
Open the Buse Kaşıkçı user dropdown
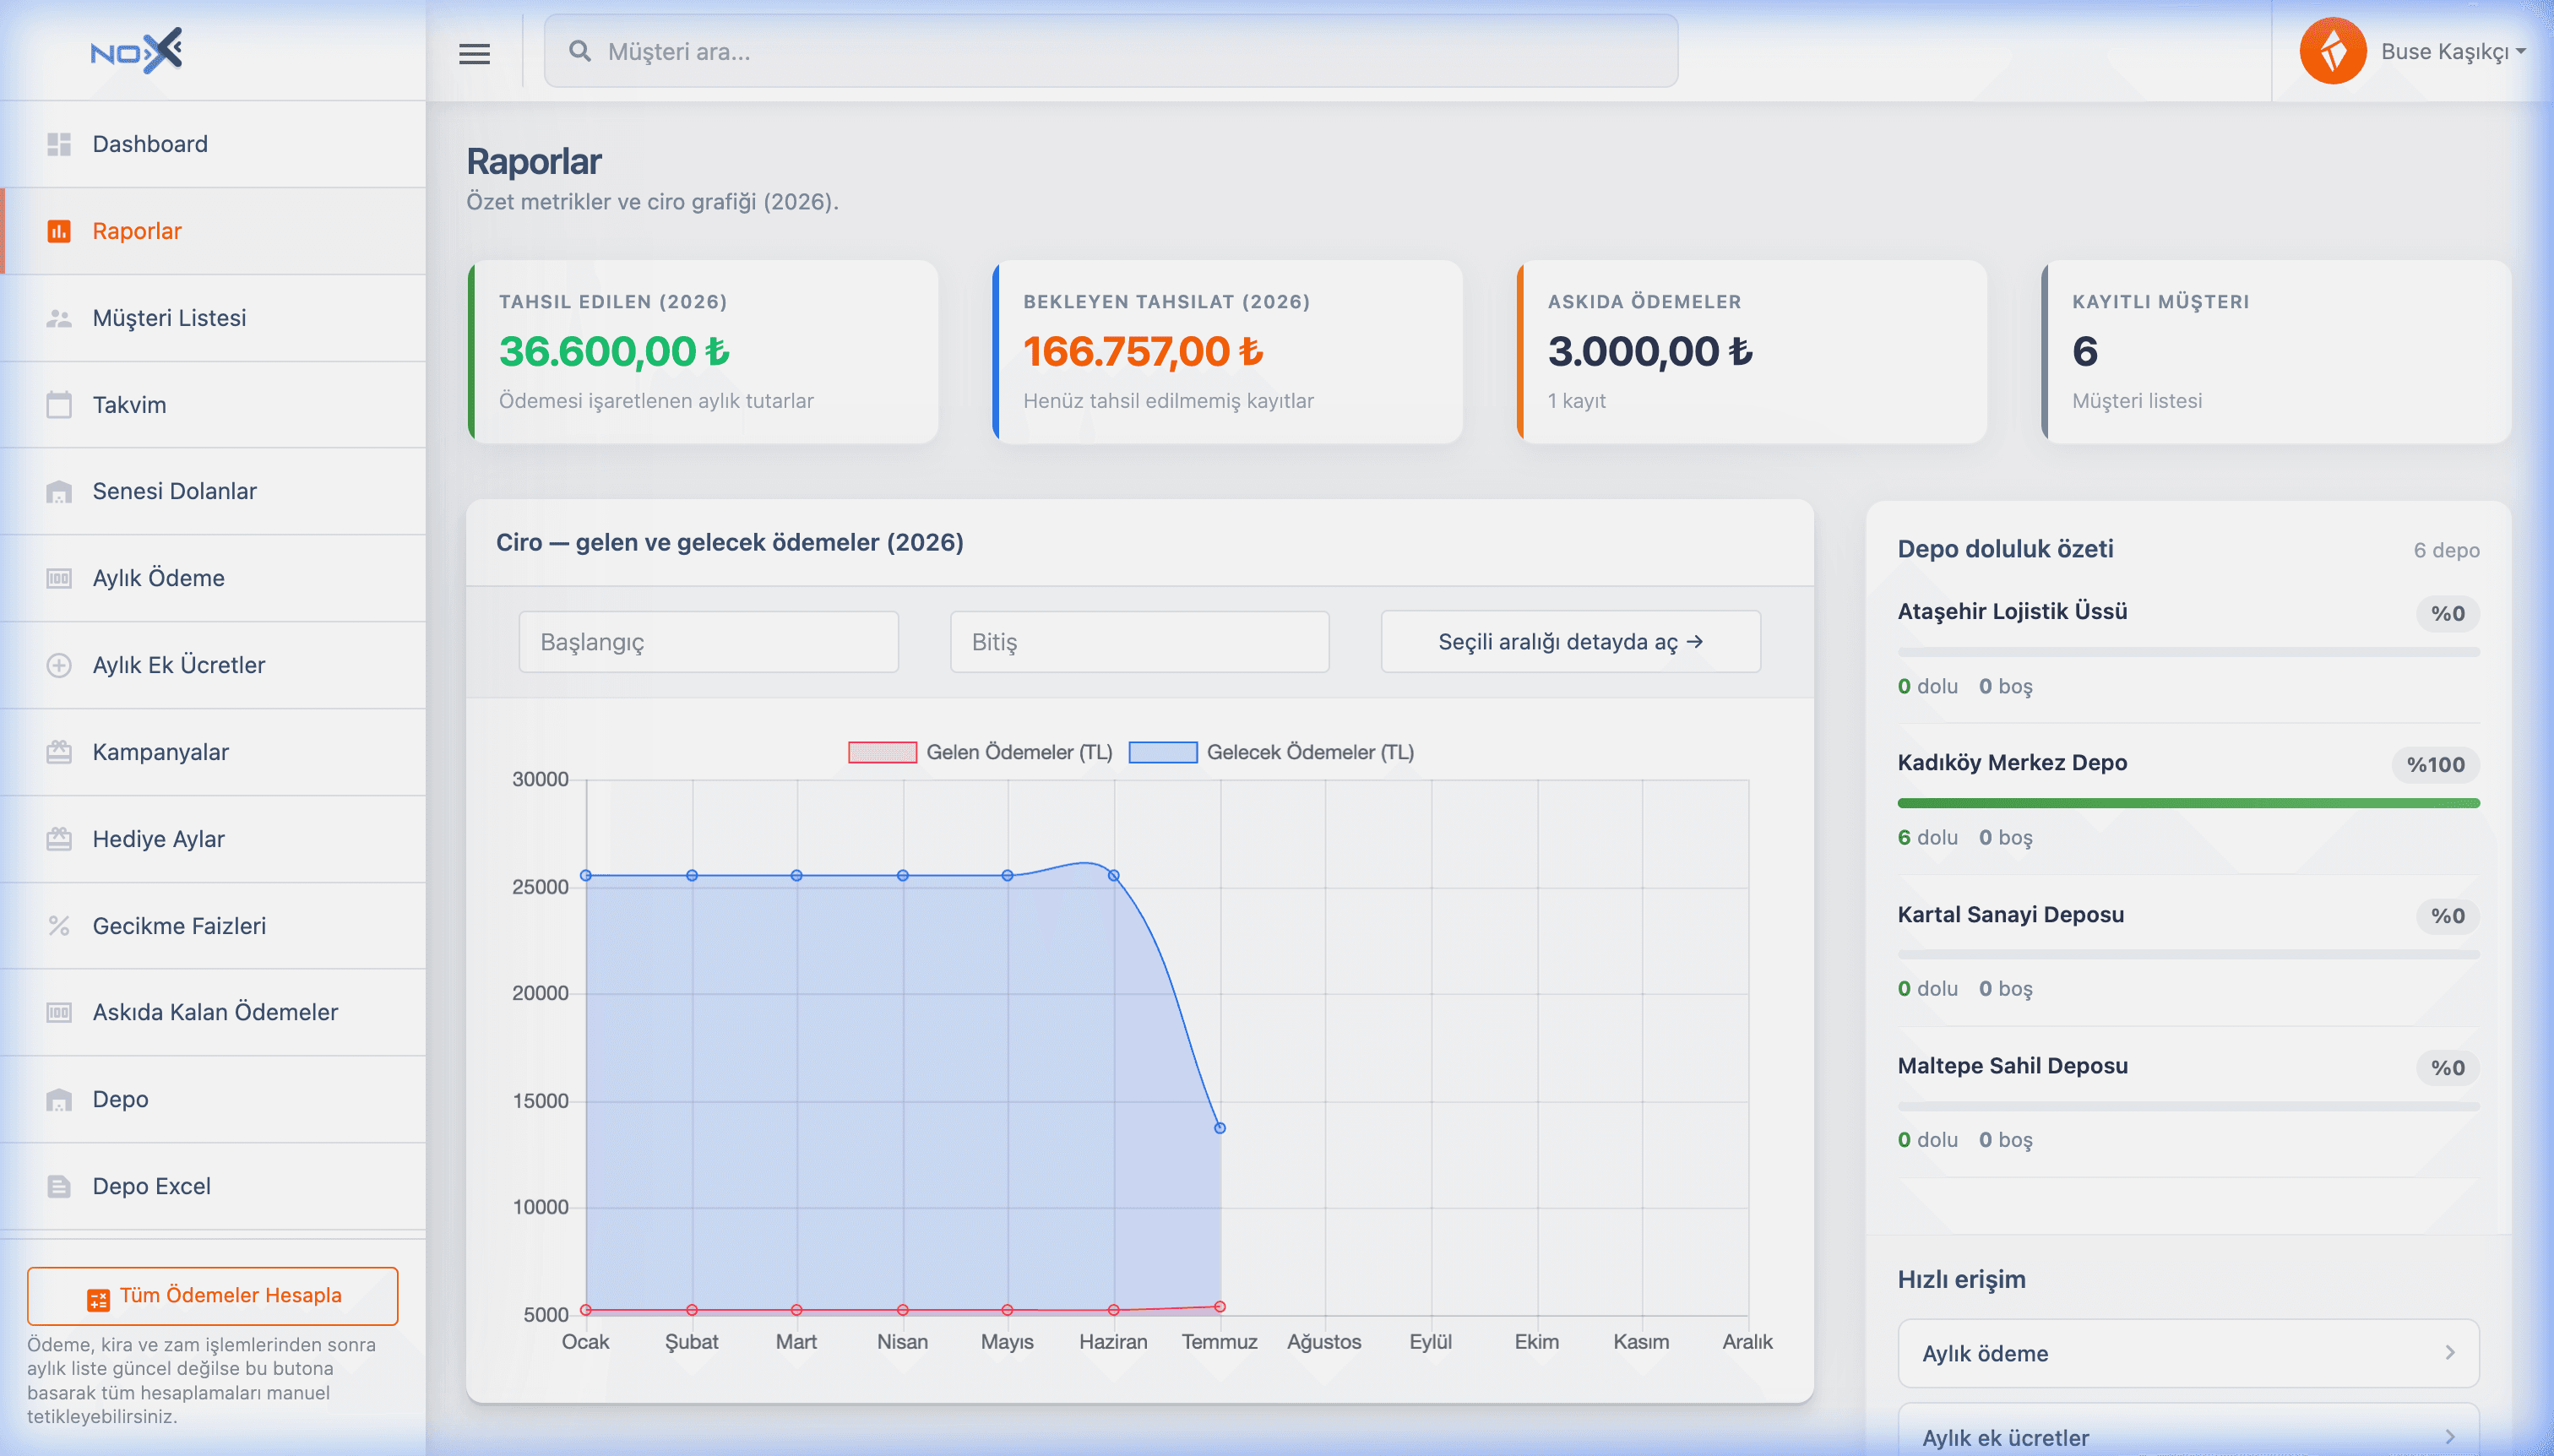(x=2453, y=52)
